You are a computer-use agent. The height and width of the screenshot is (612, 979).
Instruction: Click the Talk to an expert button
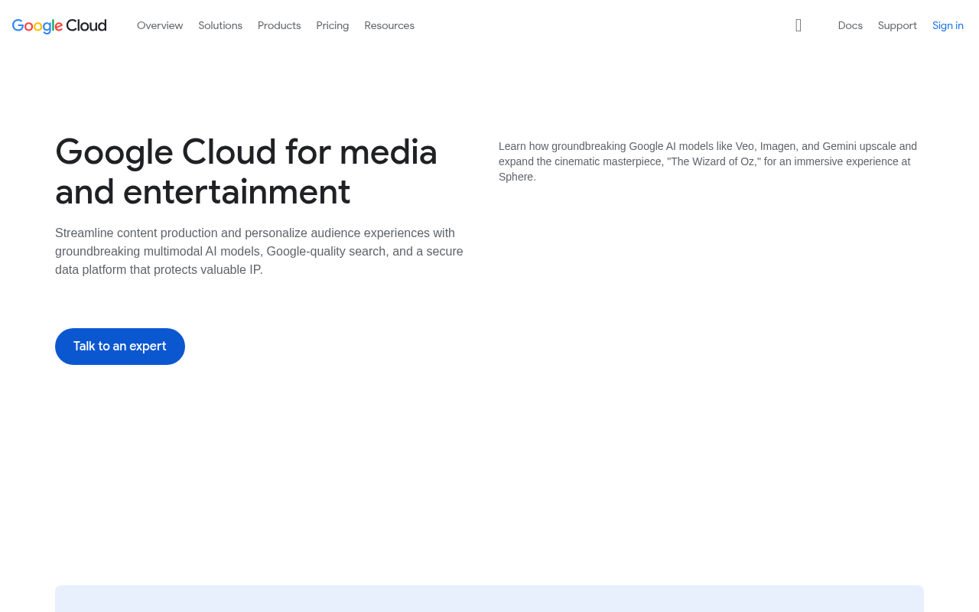pos(120,347)
